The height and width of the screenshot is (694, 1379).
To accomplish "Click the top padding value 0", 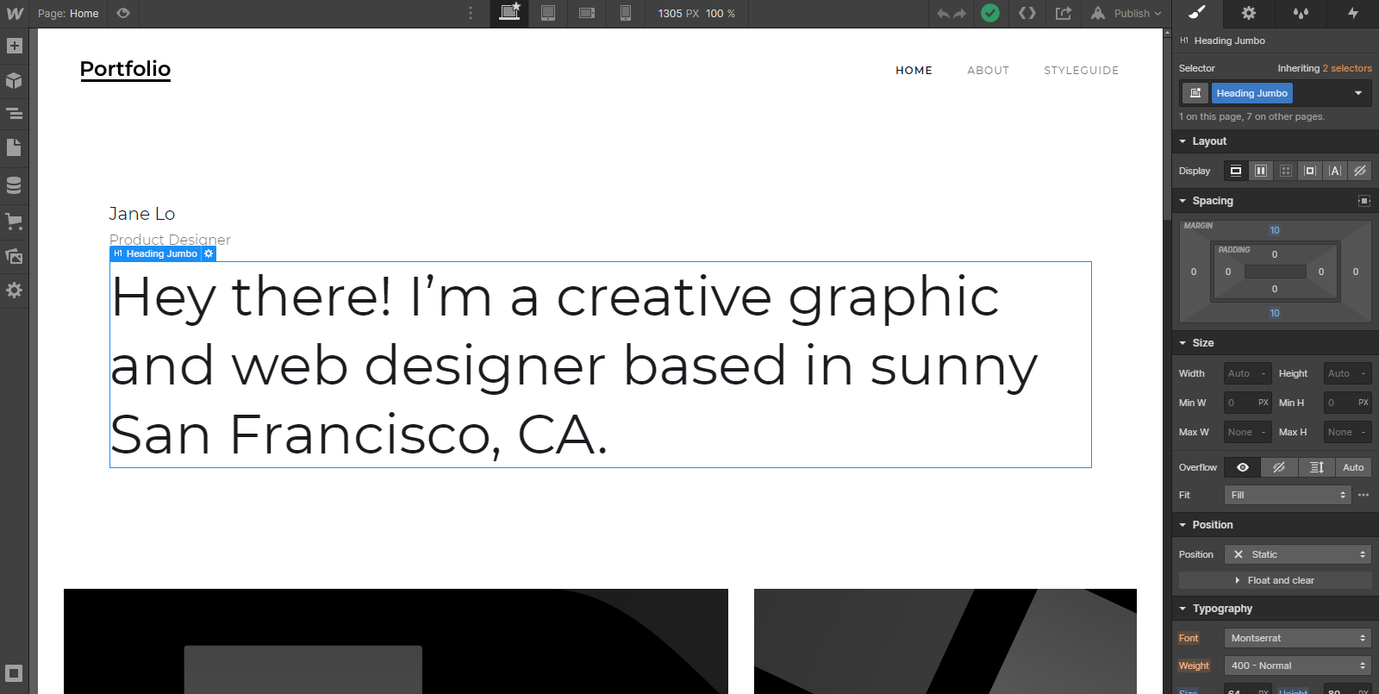I will [1275, 254].
